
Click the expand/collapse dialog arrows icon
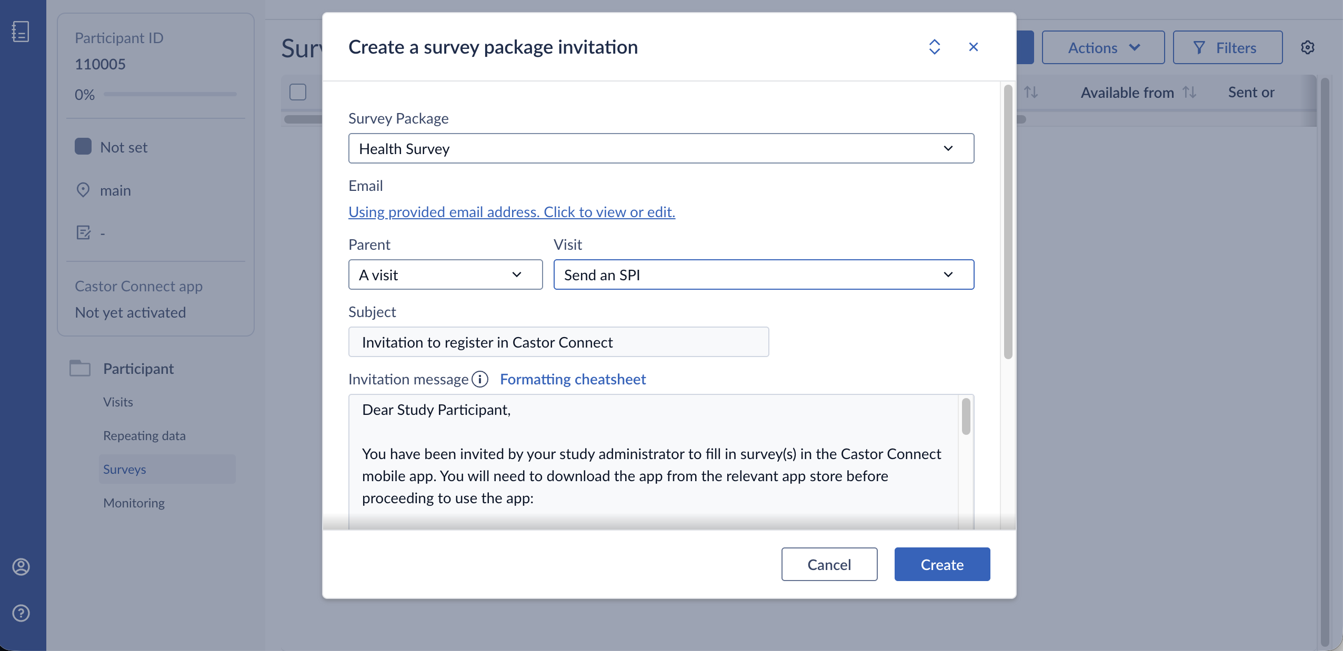(935, 47)
